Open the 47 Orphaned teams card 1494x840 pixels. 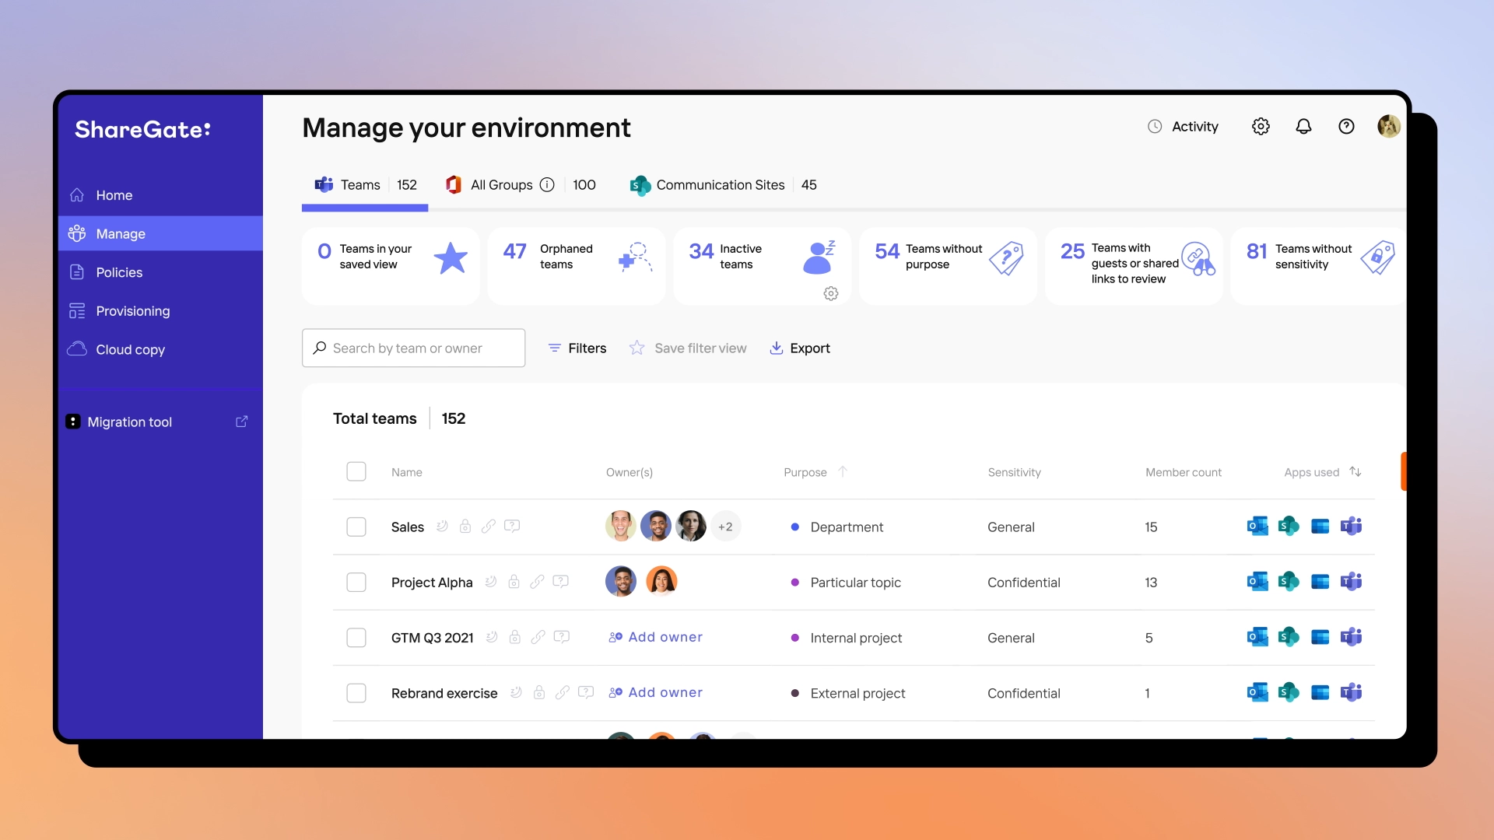pos(577,265)
